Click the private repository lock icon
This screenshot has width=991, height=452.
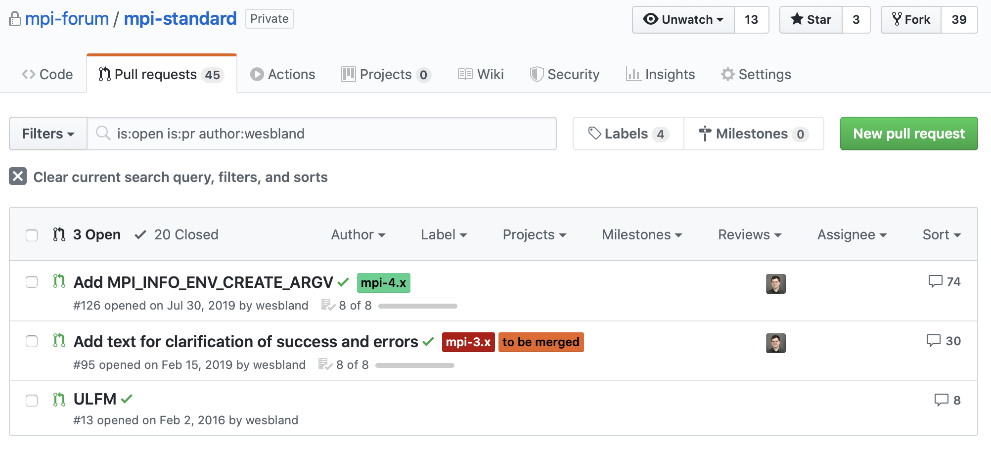pos(15,19)
